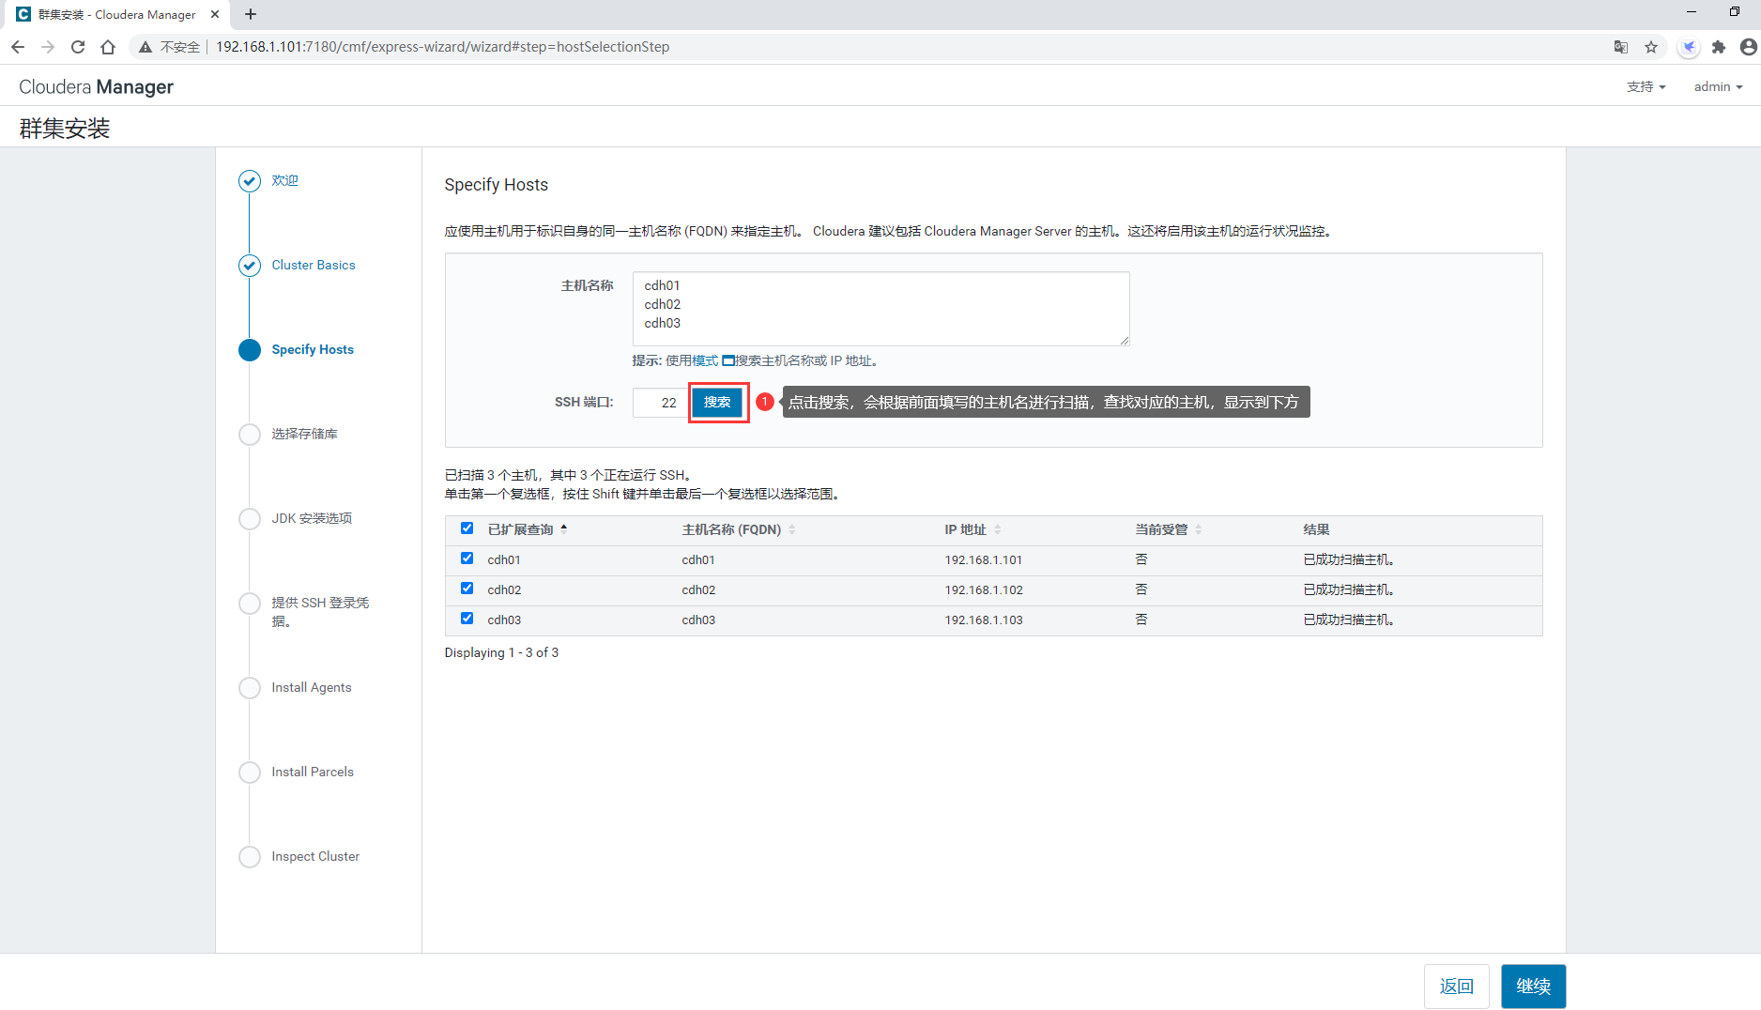The image size is (1761, 1010).
Task: Click the browser forward arrow
Action: (x=48, y=47)
